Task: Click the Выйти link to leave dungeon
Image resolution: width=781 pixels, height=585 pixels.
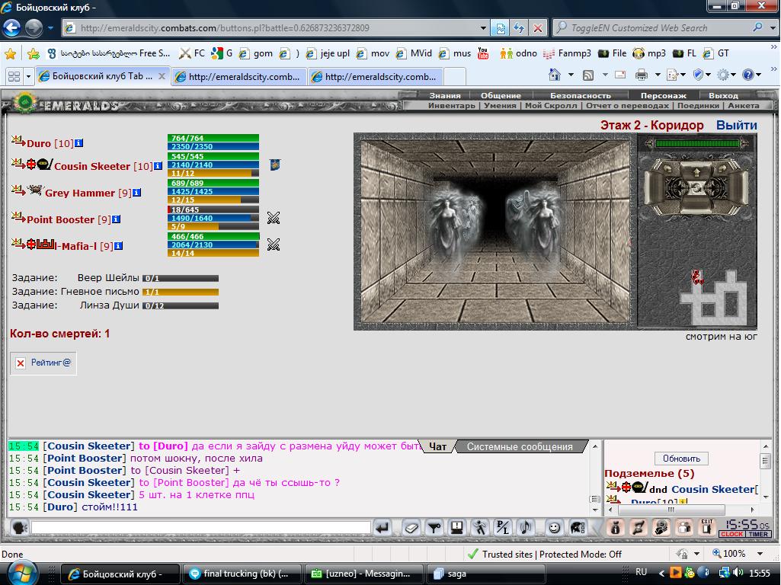Action: tap(736, 125)
